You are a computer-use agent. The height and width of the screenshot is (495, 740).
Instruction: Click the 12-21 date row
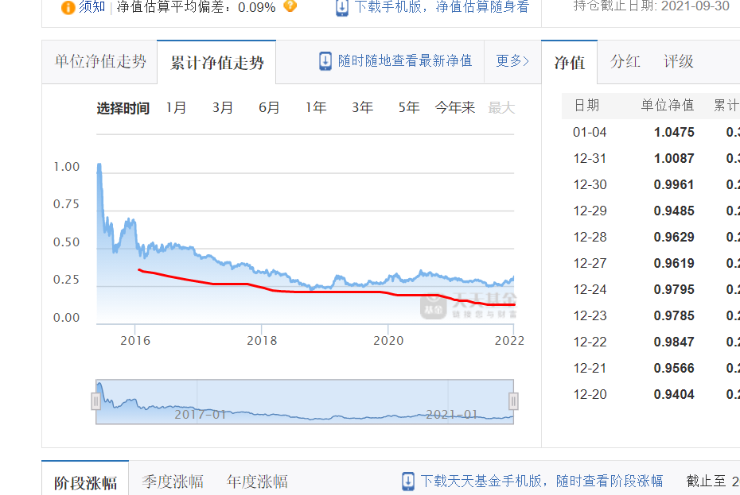[x=590, y=368]
